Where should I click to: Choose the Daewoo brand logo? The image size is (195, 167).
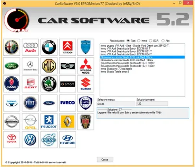click(x=12, y=103)
